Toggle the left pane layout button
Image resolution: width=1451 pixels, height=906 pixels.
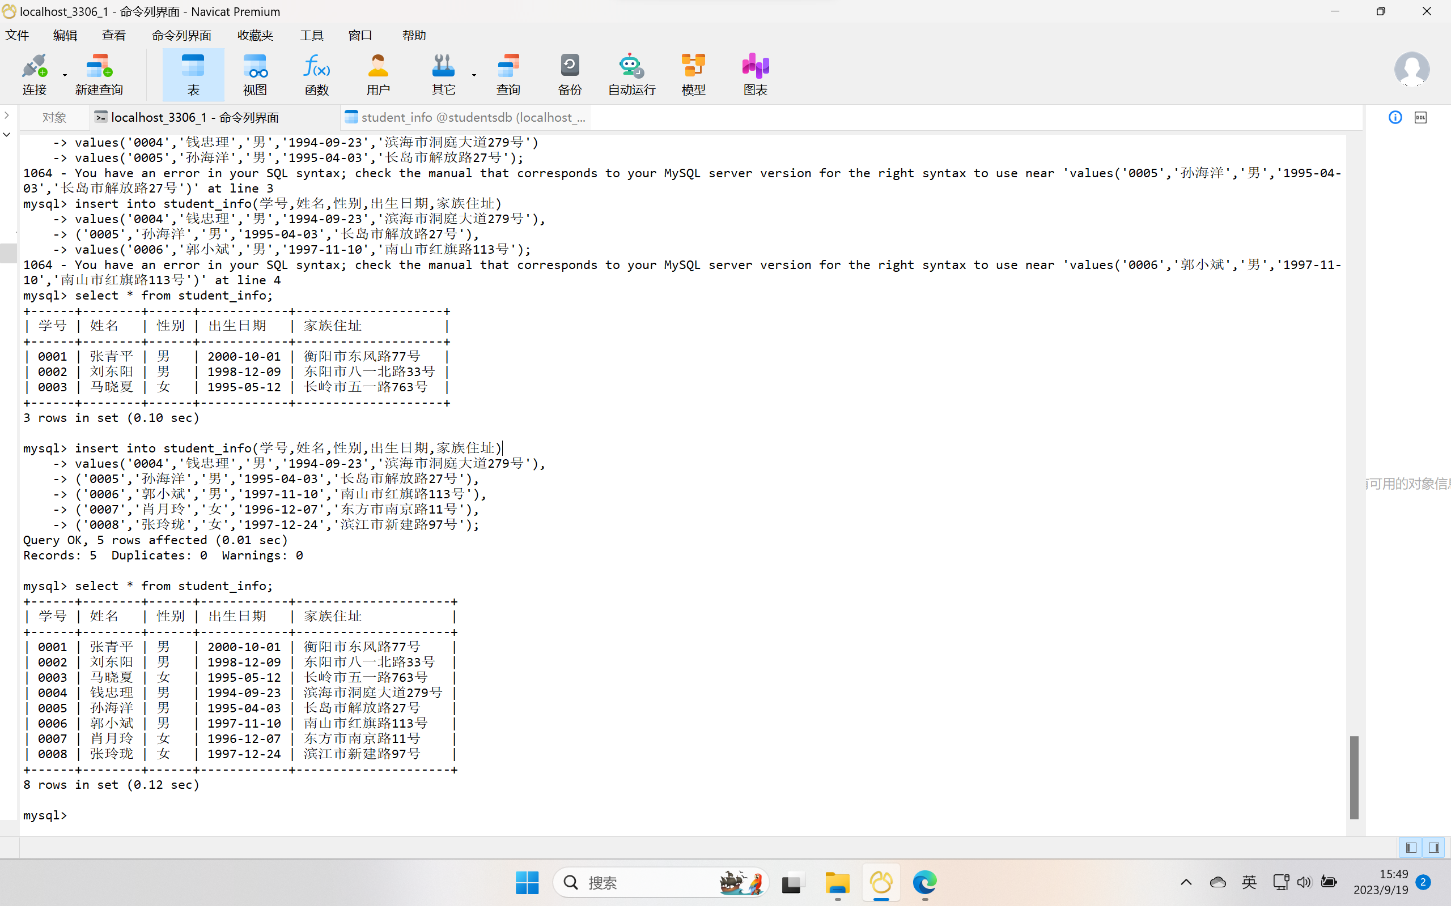coord(1411,847)
